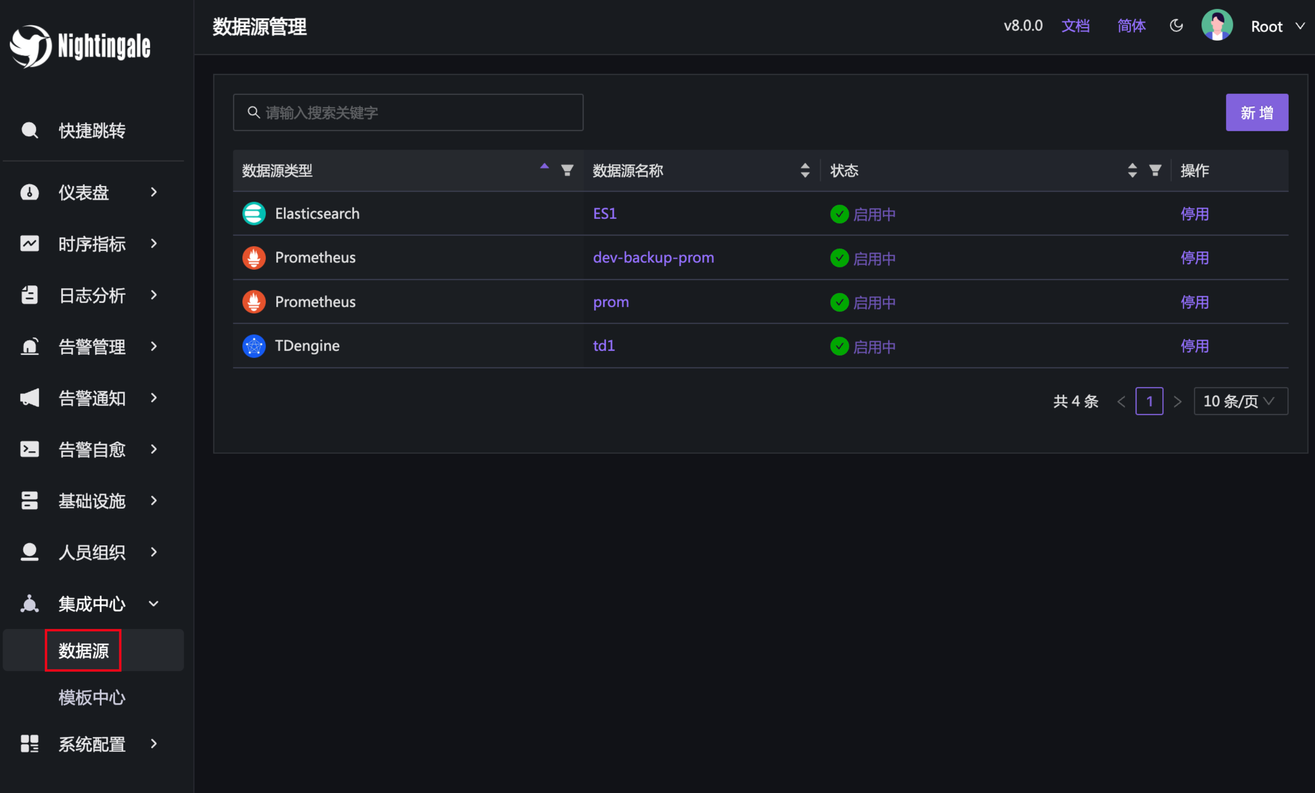This screenshot has width=1315, height=793.
Task: Sort by 数据源名称 column sorter arrows
Action: point(805,170)
